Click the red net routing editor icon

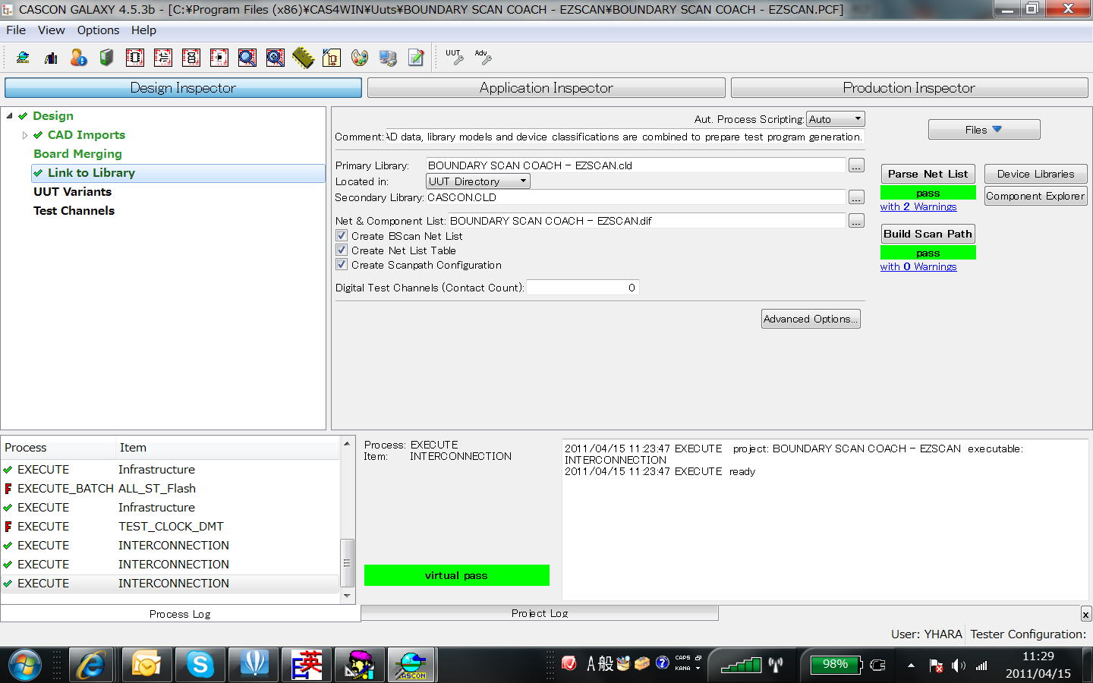(162, 58)
